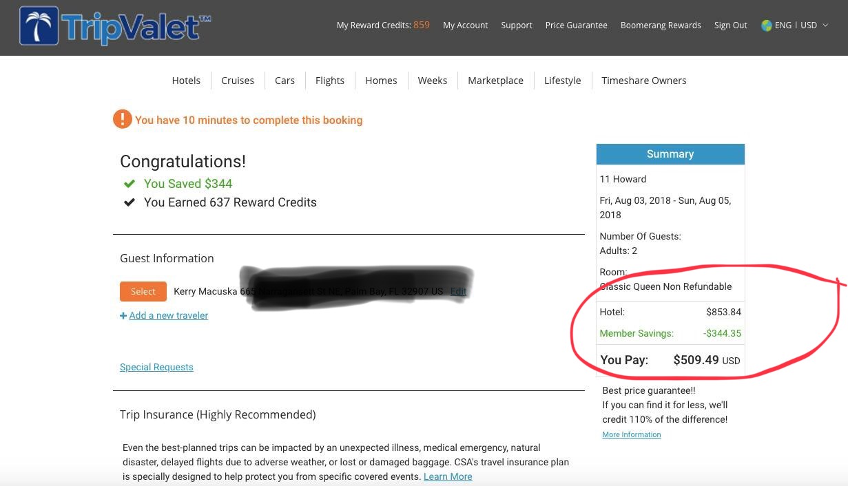This screenshot has width=848, height=486.
Task: Open Learn More about trip insurance
Action: (448, 476)
